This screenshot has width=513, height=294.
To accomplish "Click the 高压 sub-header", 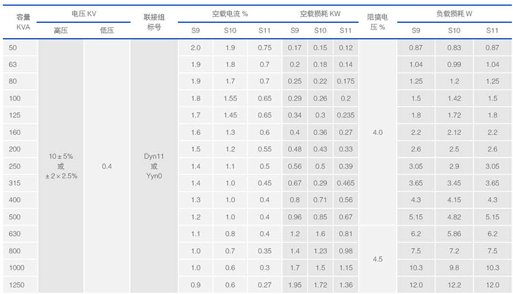I will point(61,31).
